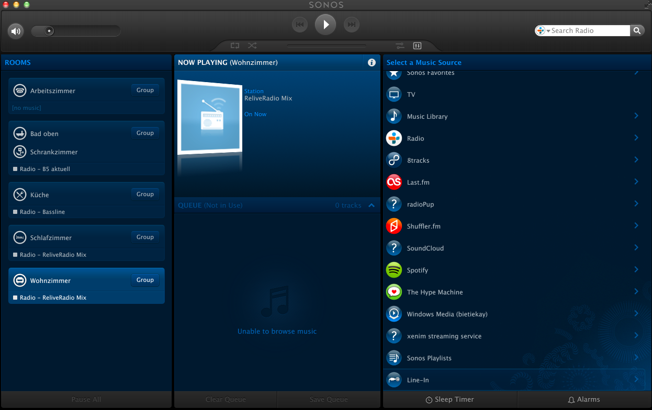
Task: Click the radio station album art
Action: pyautogui.click(x=210, y=117)
